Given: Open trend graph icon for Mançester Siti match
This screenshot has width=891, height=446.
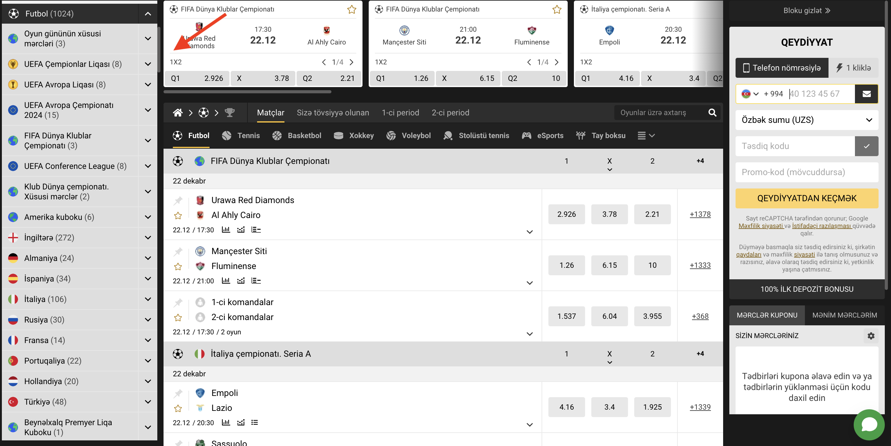Looking at the screenshot, I should (x=241, y=280).
